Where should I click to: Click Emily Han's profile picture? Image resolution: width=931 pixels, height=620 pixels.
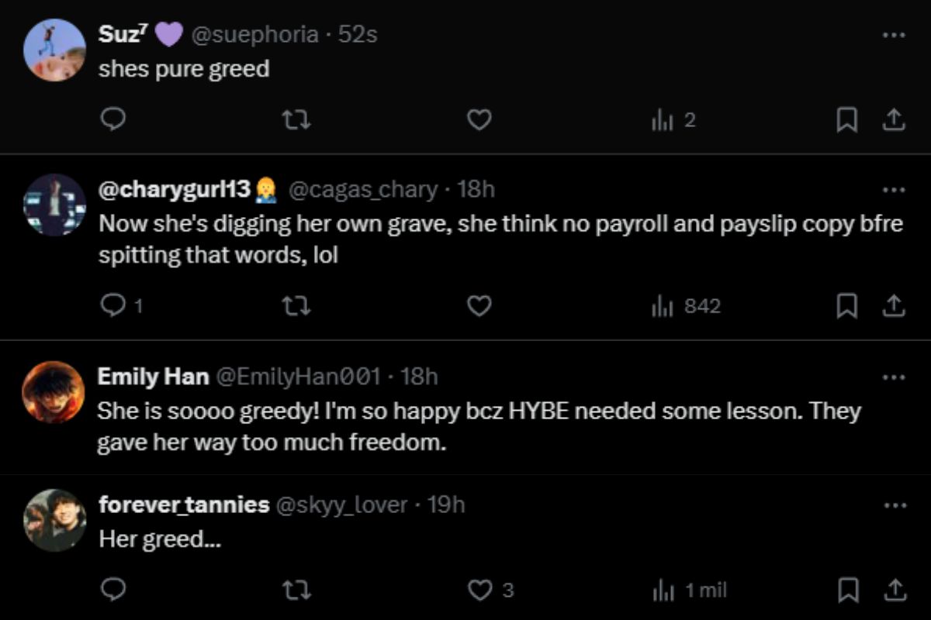(x=54, y=391)
